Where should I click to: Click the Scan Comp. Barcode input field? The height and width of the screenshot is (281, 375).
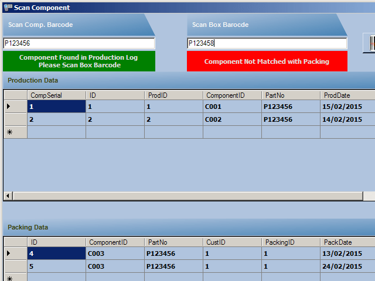tap(79, 43)
